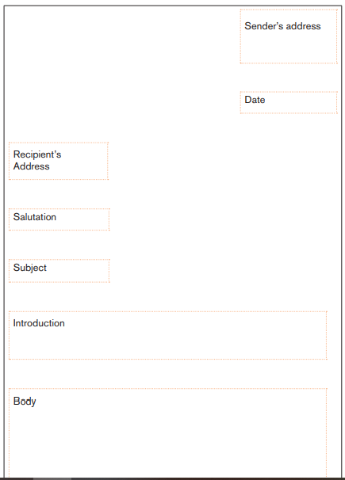Select the Salutation label text
Image resolution: width=345 pixels, height=480 pixels.
[x=35, y=217]
